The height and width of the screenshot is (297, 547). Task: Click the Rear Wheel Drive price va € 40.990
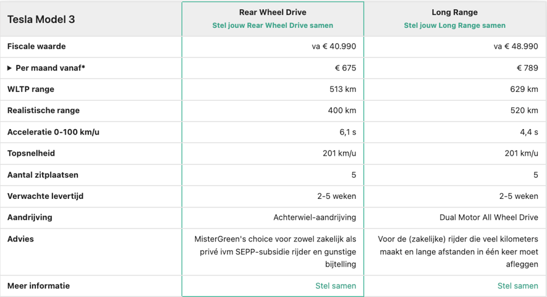[334, 46]
